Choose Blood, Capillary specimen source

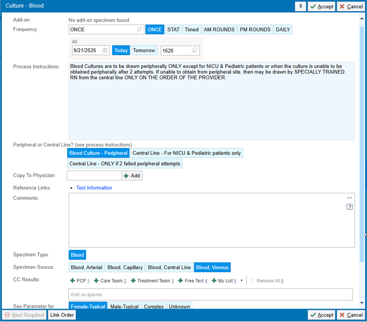[x=125, y=268]
